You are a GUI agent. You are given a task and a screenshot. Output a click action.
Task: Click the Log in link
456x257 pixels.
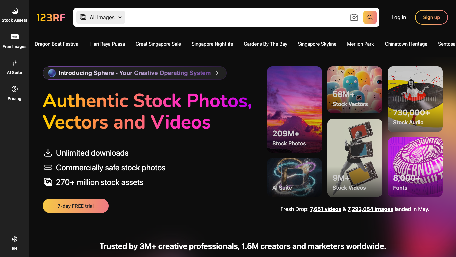point(399,17)
